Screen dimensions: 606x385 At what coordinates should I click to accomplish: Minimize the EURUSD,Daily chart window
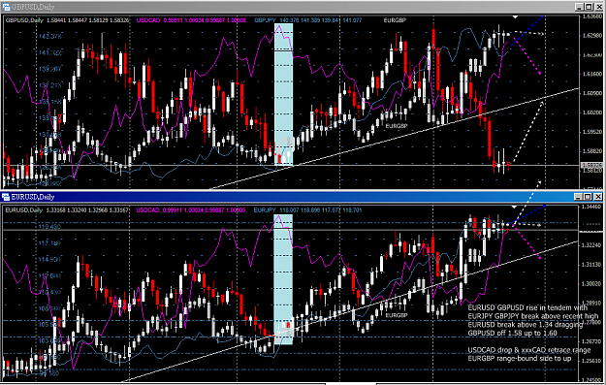coord(578,197)
